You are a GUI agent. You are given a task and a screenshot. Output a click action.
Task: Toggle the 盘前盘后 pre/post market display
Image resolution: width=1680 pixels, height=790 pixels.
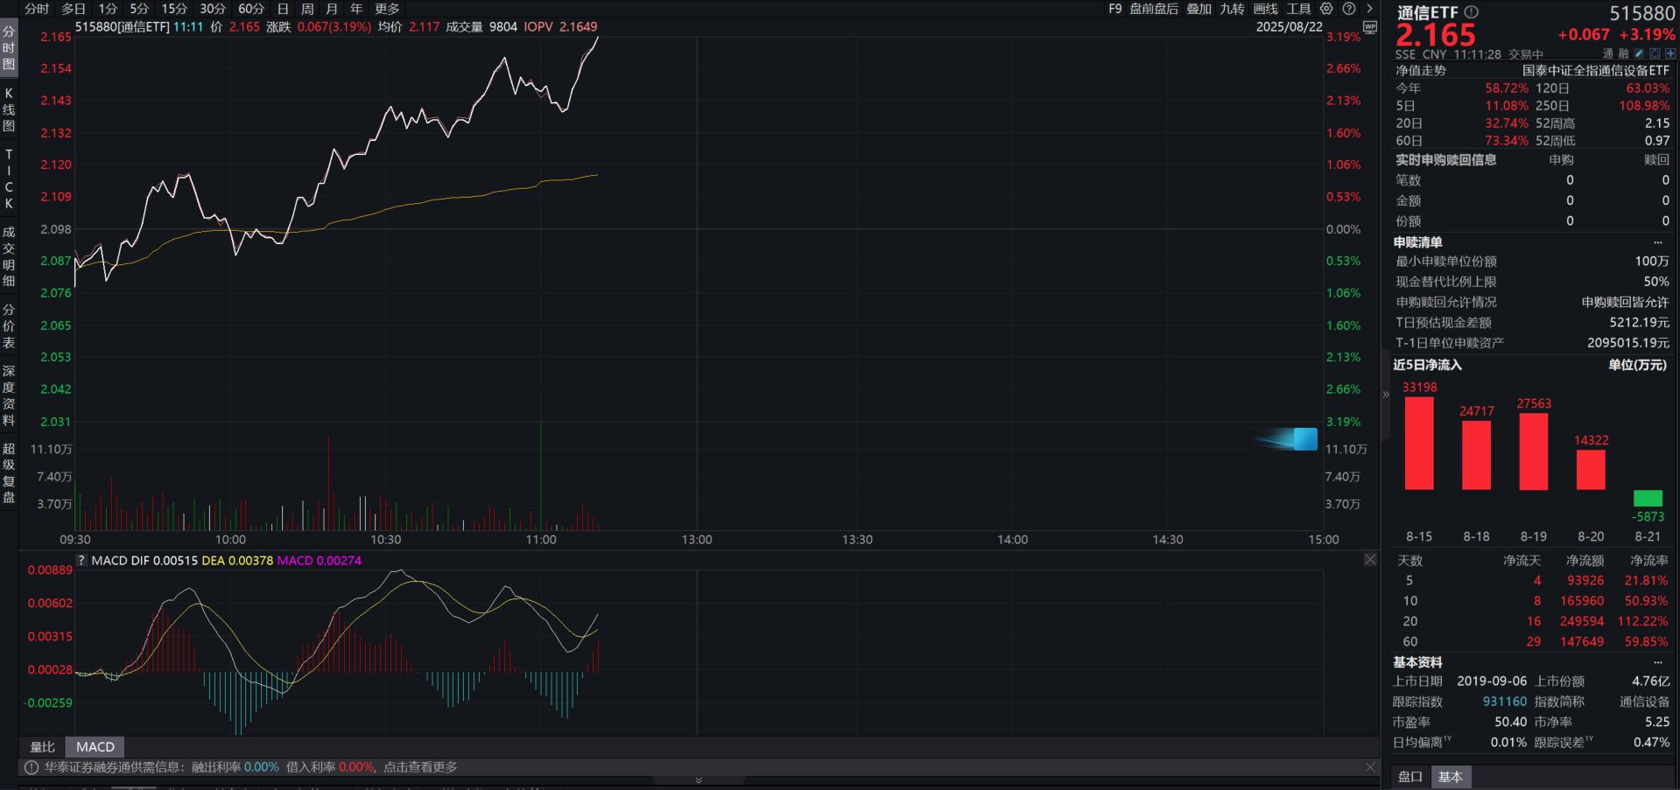pyautogui.click(x=1153, y=9)
